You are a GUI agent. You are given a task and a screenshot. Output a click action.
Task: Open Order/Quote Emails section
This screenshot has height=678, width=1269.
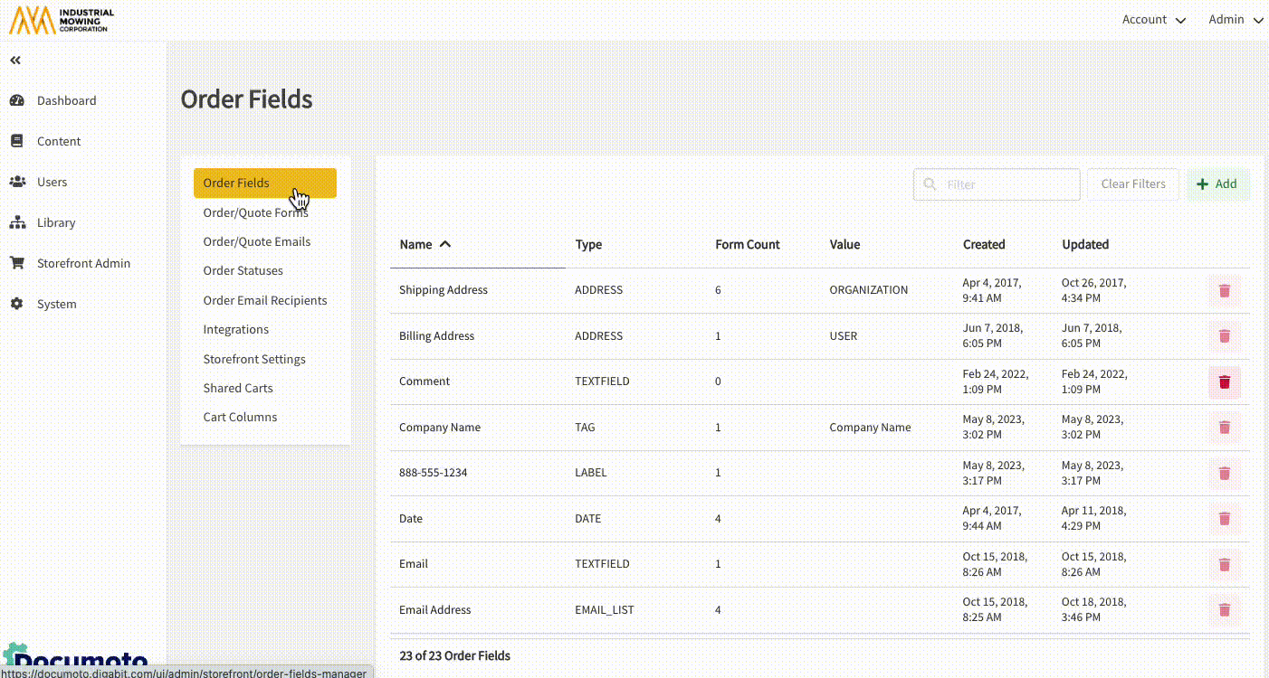[x=256, y=241]
